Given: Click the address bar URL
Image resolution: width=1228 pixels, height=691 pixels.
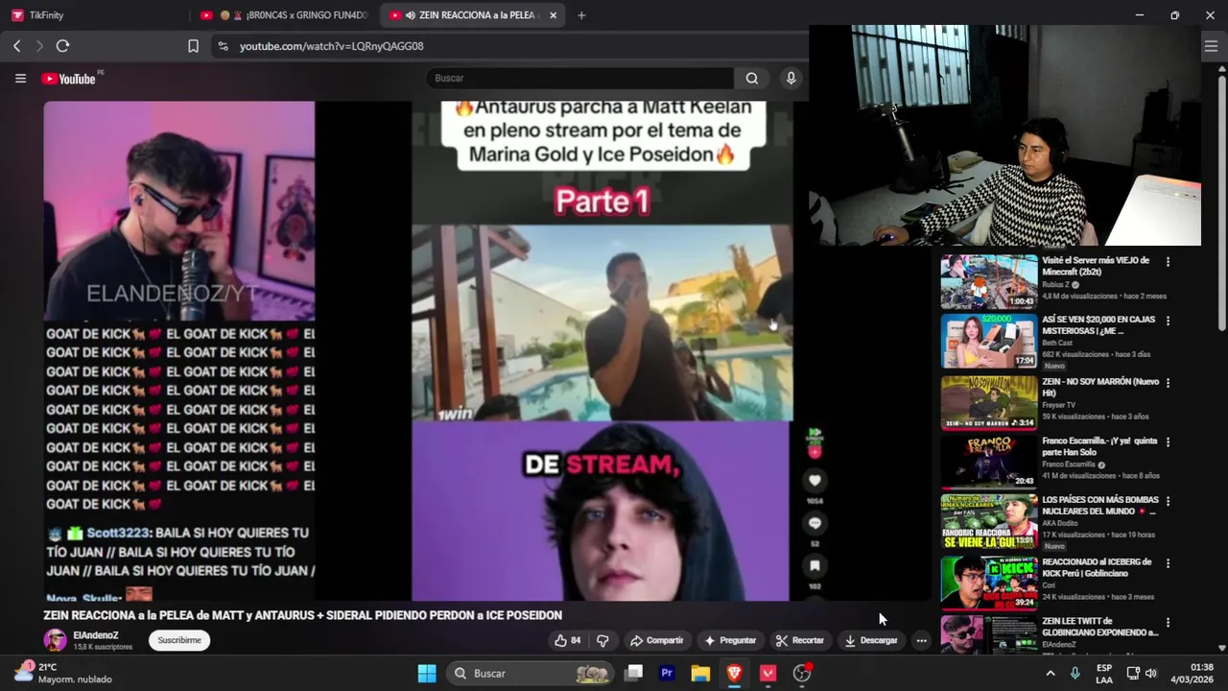Looking at the screenshot, I should pos(331,46).
